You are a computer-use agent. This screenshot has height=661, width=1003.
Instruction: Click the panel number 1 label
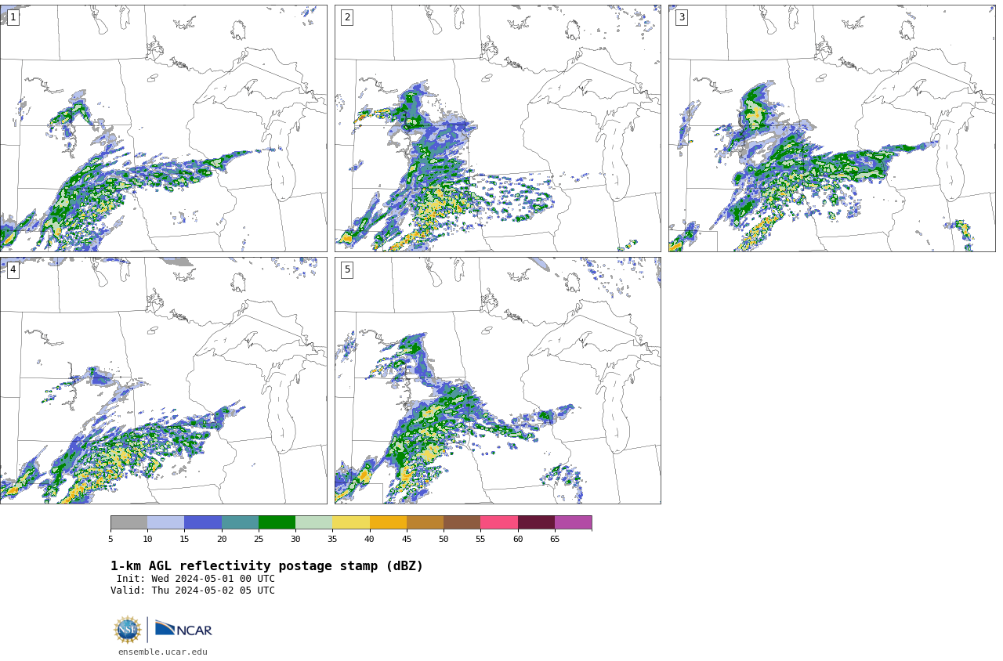[13, 17]
